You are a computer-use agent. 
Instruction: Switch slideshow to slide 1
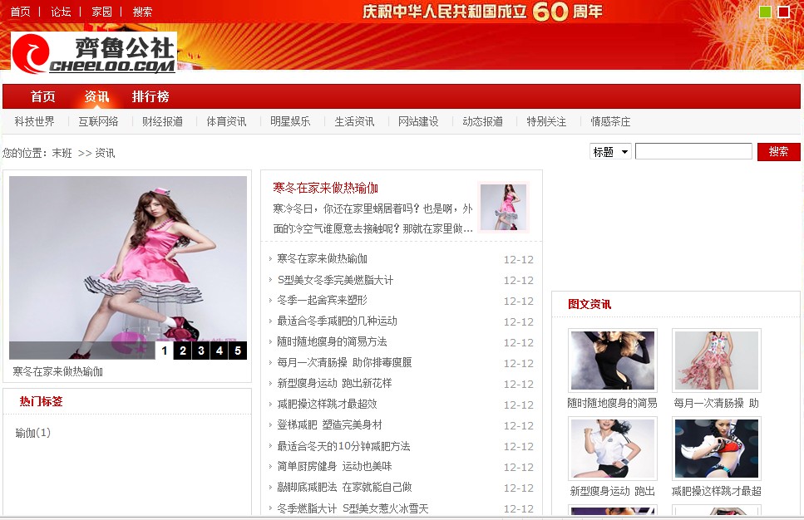[164, 351]
